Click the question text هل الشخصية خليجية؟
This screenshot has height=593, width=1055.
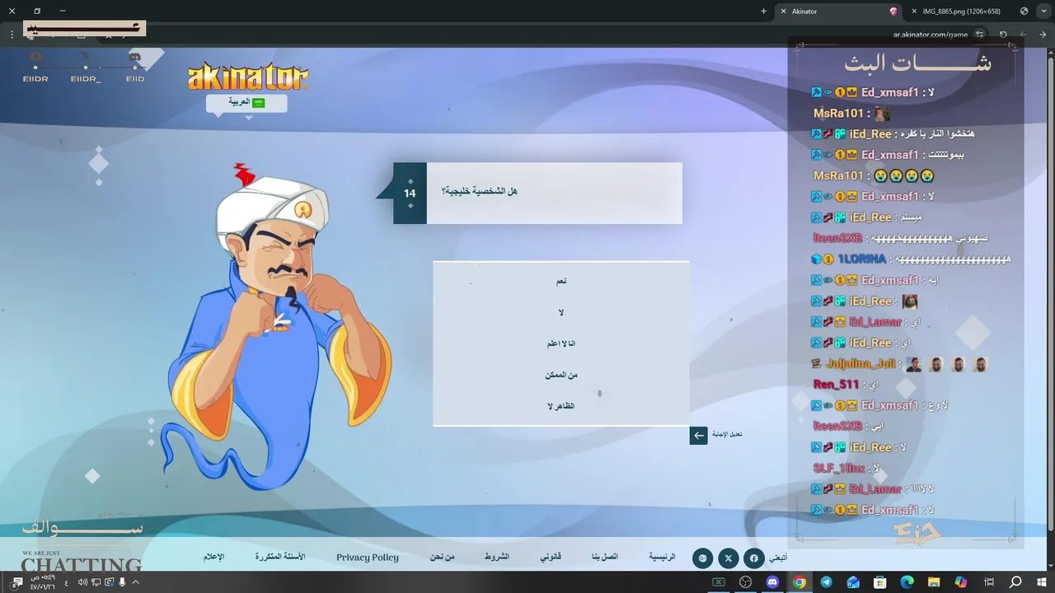tap(479, 191)
